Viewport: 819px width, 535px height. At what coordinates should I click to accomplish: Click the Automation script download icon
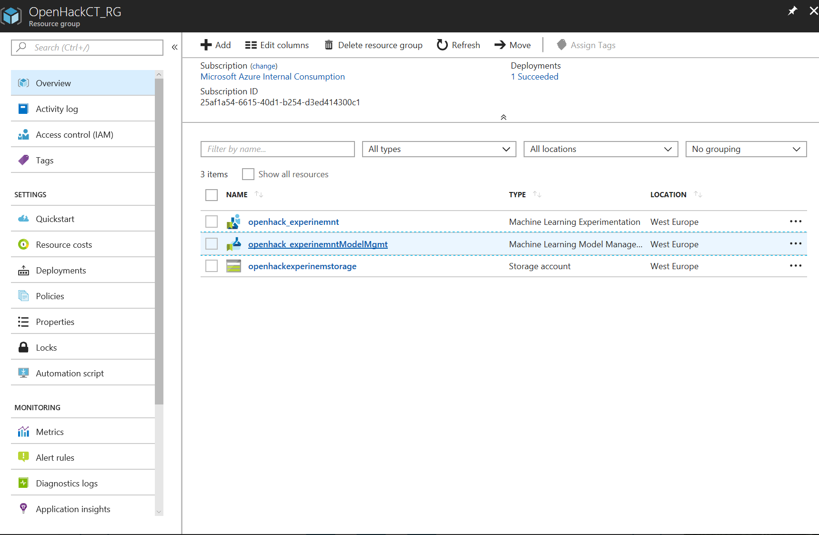coord(23,373)
